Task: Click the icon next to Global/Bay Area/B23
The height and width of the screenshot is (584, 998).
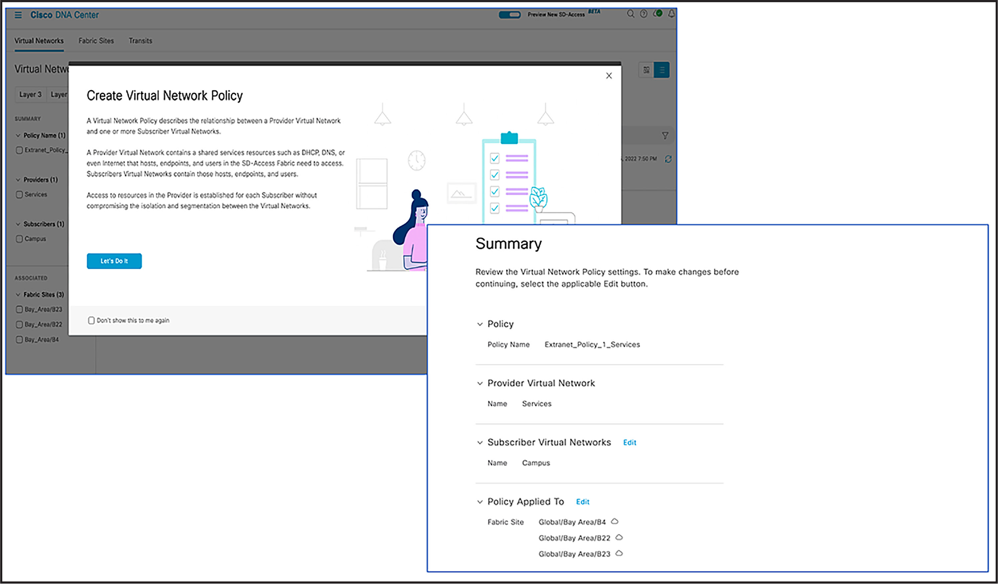Action: click(x=619, y=554)
